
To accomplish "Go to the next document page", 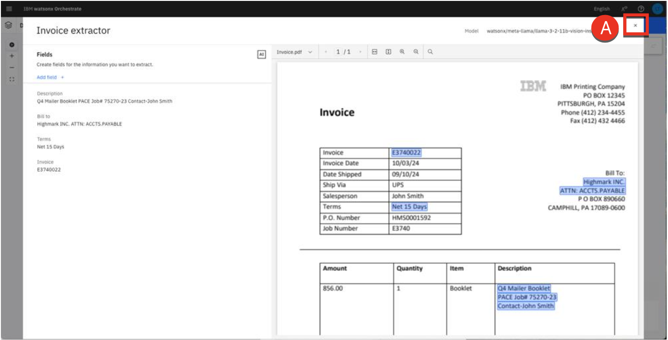I will (x=360, y=52).
